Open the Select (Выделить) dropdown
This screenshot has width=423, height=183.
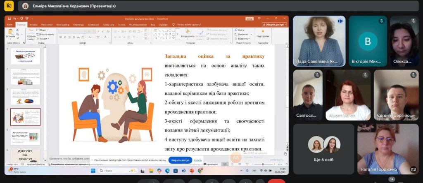pos(241,39)
